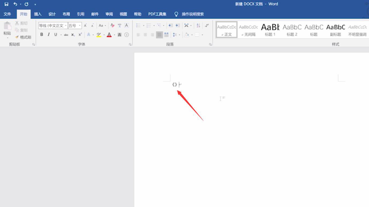Clear all formatting
Image resolution: width=369 pixels, height=207 pixels.
pos(112,26)
